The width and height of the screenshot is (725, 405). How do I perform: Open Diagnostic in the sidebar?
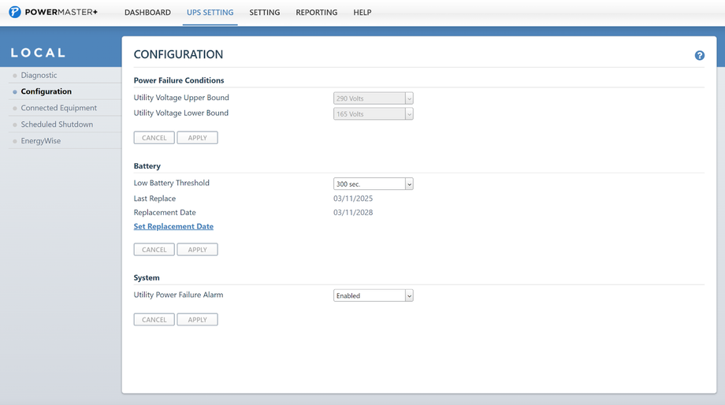point(39,76)
